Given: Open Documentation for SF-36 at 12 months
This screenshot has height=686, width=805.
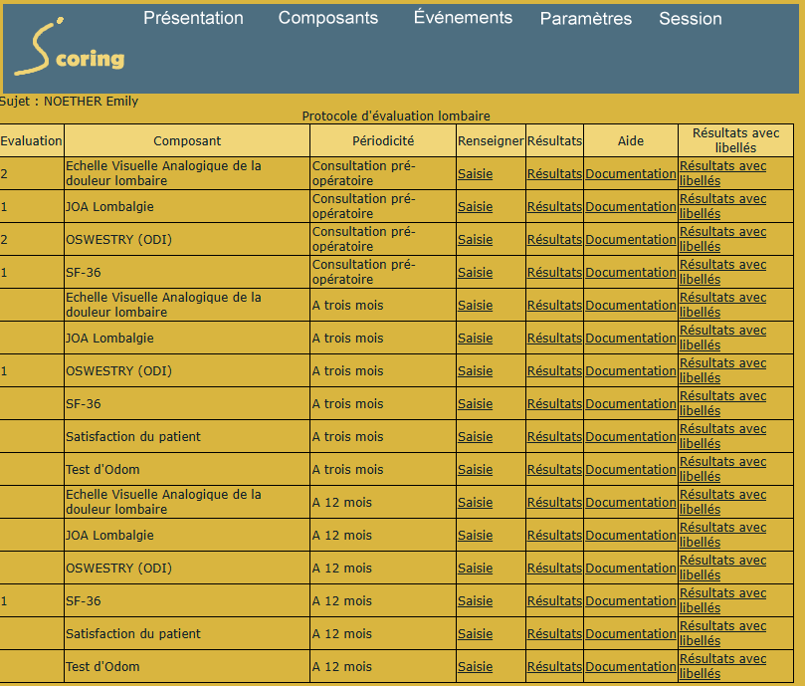Looking at the screenshot, I should [630, 601].
